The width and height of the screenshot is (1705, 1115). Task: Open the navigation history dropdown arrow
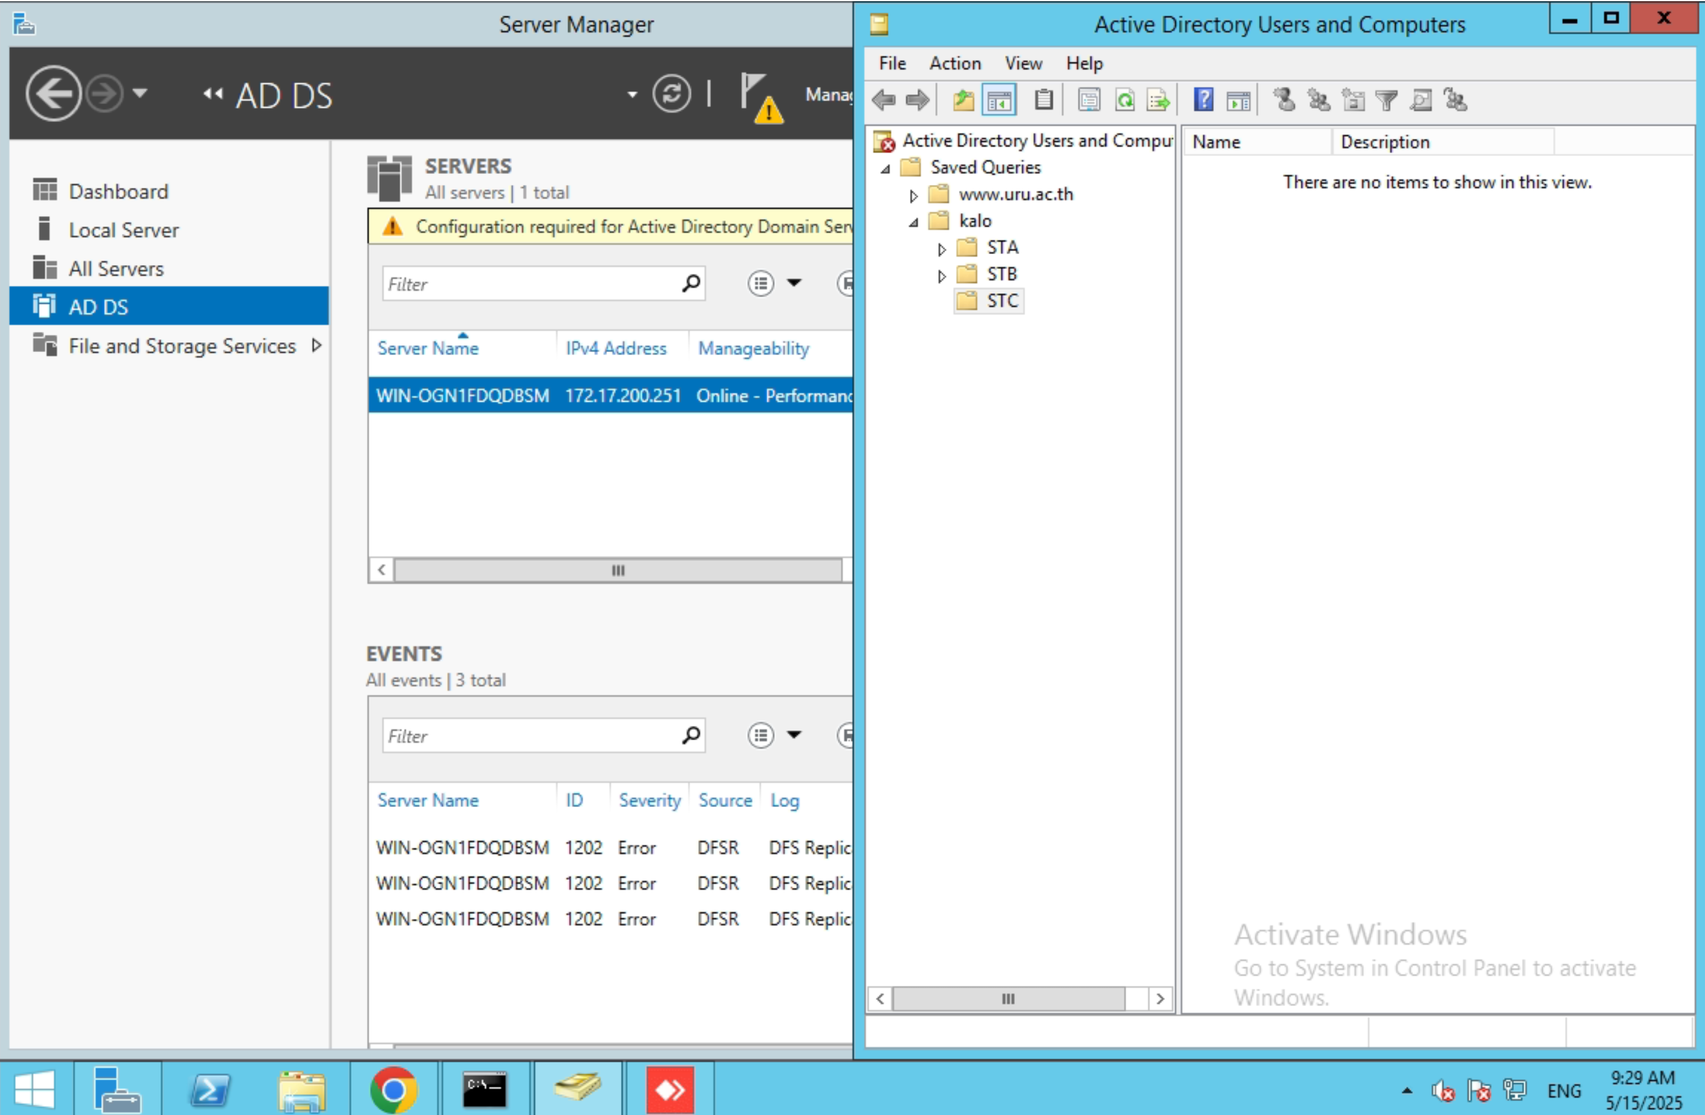140,93
